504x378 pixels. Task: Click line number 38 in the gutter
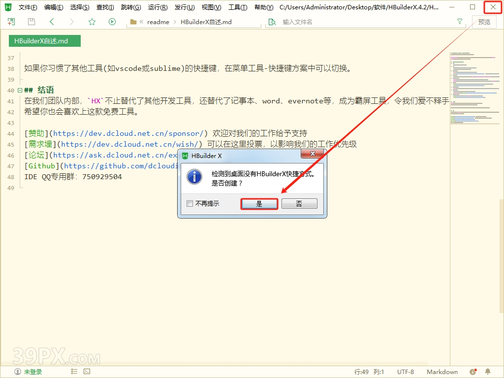click(11, 69)
